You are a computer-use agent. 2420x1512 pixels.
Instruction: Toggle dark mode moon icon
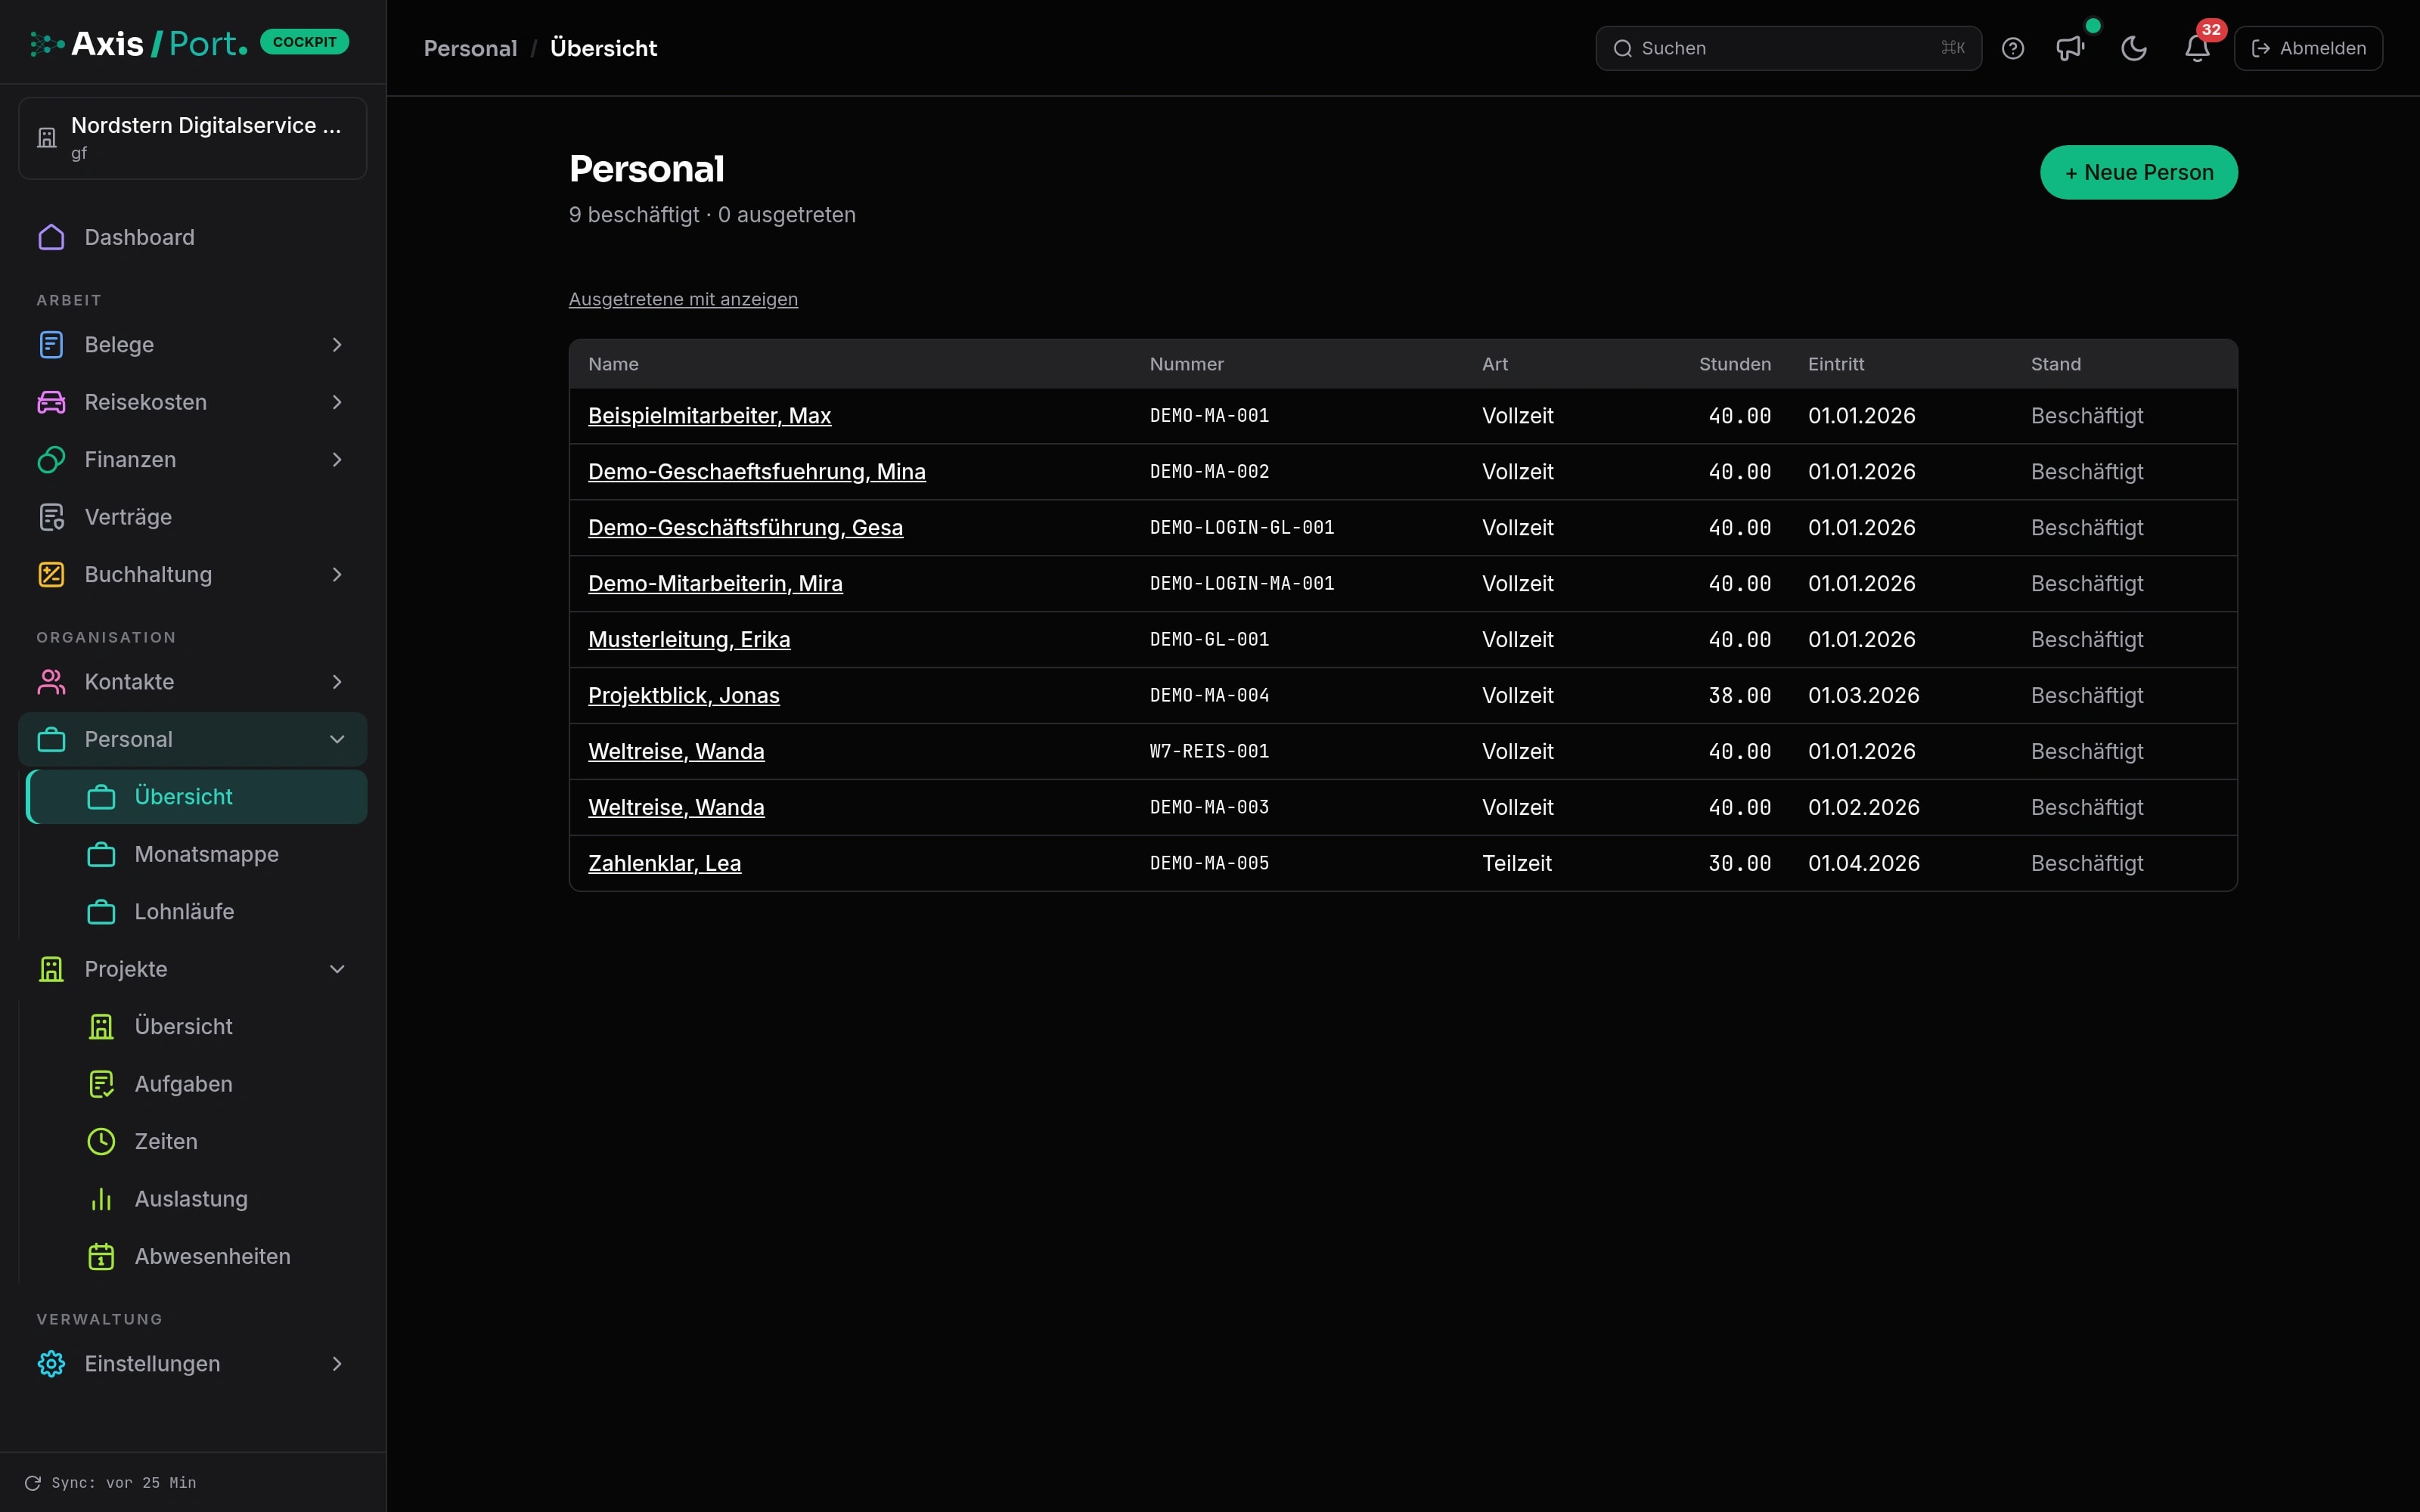pyautogui.click(x=2134, y=48)
